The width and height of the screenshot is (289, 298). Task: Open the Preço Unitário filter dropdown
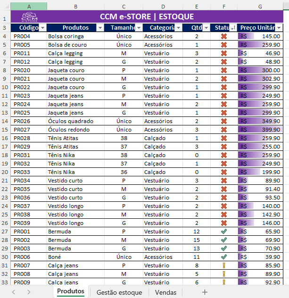point(279,28)
